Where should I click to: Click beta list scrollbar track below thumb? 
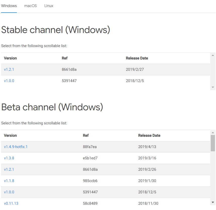coord(213,176)
